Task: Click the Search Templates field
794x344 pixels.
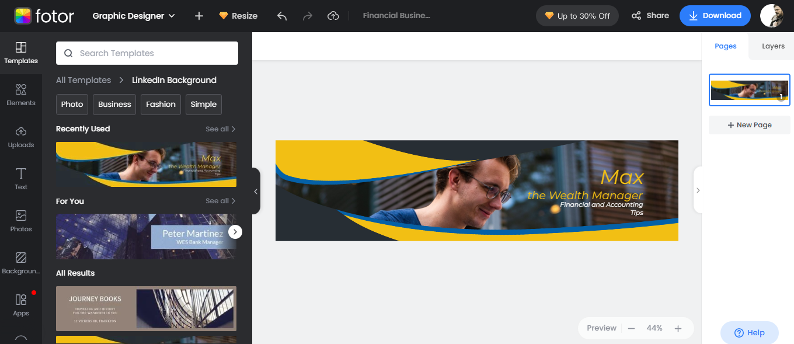Action: click(x=147, y=53)
